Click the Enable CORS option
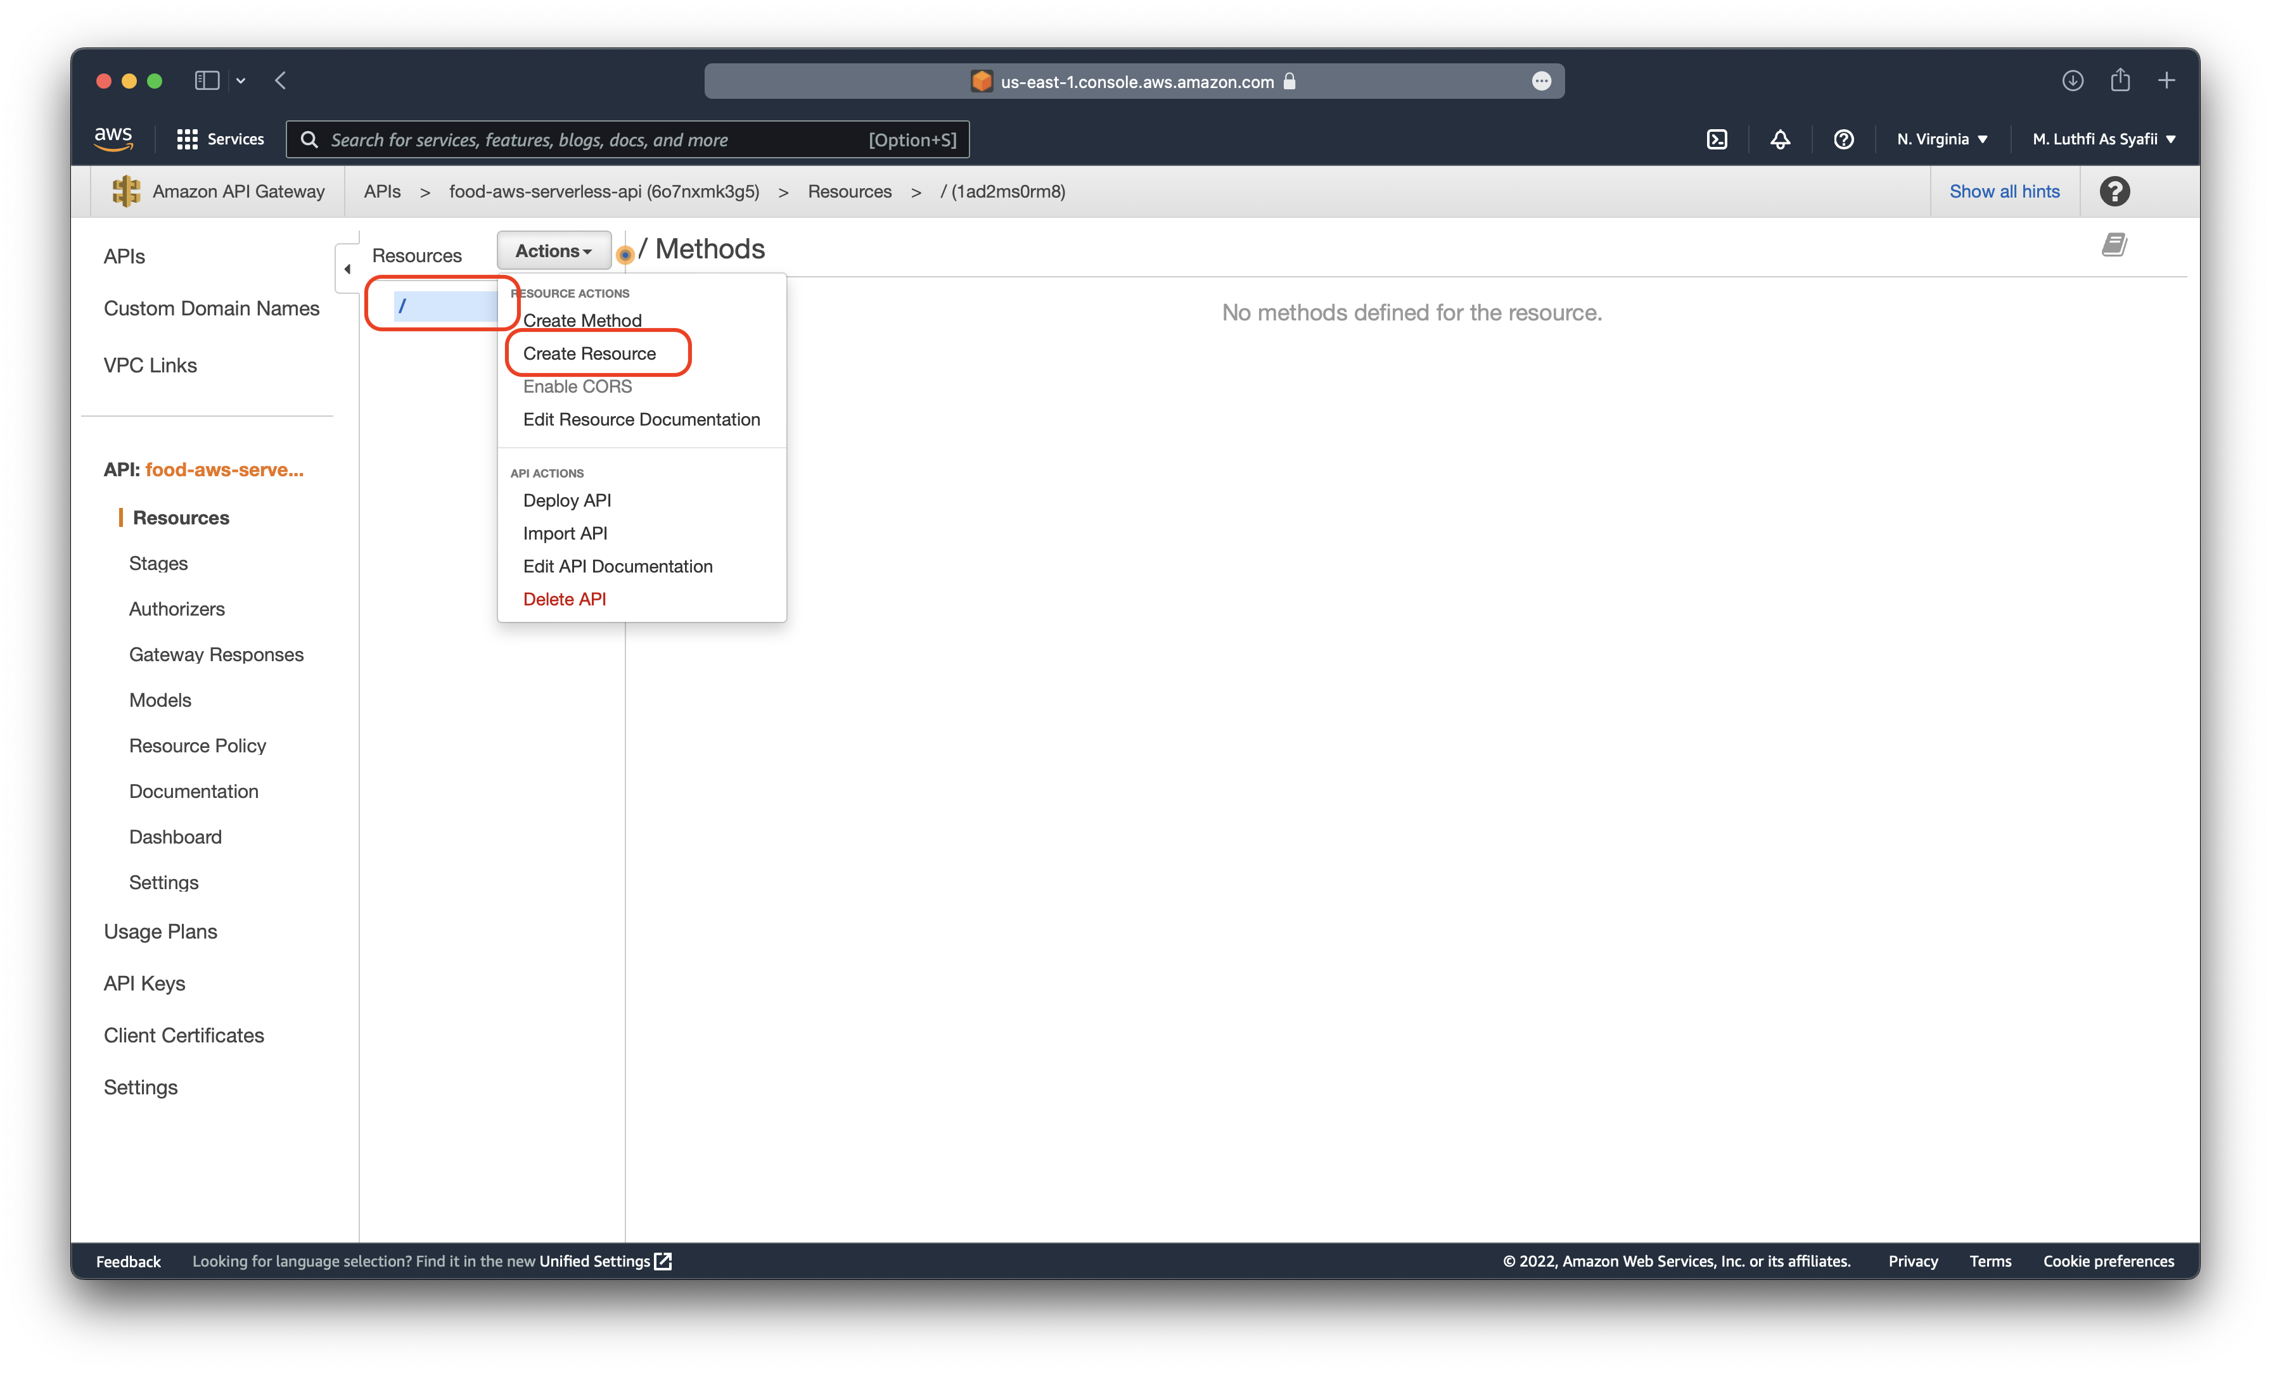This screenshot has height=1373, width=2271. pyautogui.click(x=576, y=386)
